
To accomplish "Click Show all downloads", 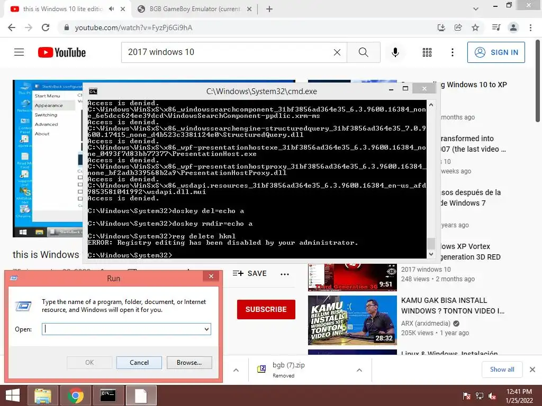I will (x=502, y=370).
